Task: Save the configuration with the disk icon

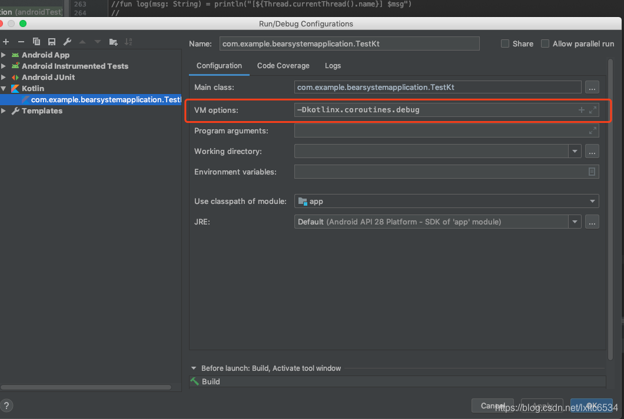Action: (x=52, y=42)
